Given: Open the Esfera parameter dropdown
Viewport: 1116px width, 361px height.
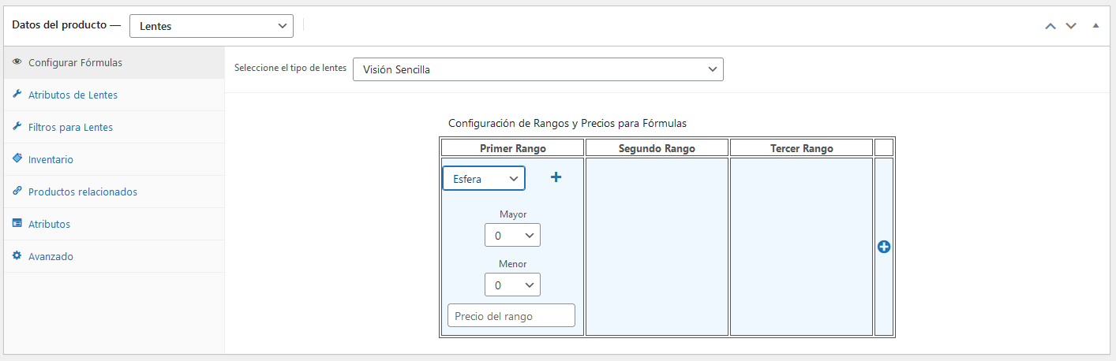Looking at the screenshot, I should pyautogui.click(x=484, y=178).
